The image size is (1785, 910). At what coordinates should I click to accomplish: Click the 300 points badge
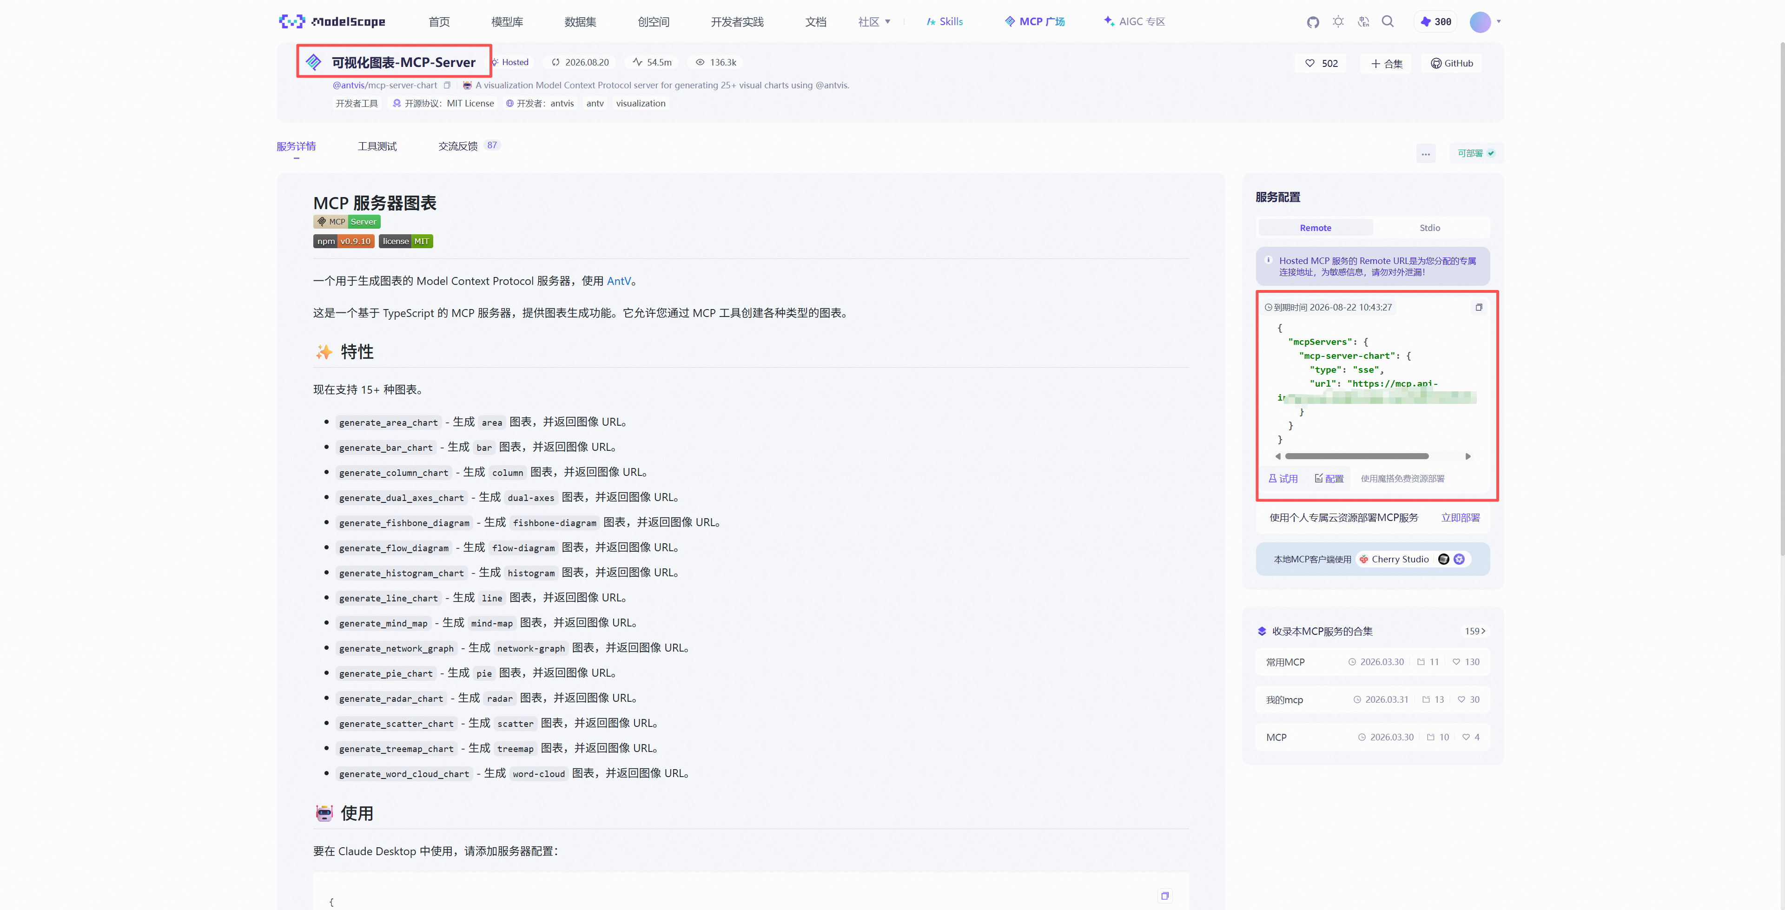pyautogui.click(x=1436, y=21)
